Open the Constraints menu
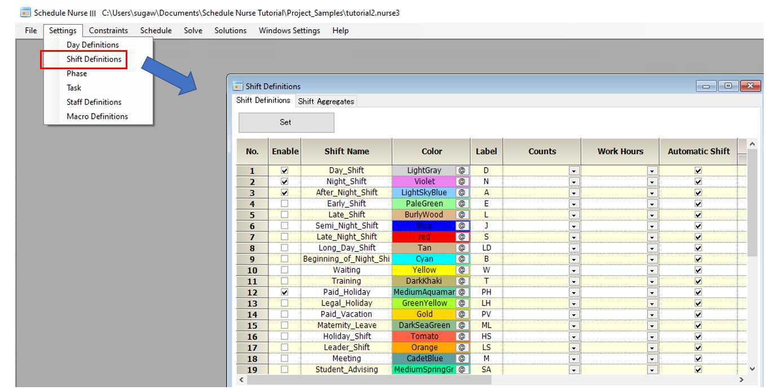The image size is (766, 390). click(108, 30)
